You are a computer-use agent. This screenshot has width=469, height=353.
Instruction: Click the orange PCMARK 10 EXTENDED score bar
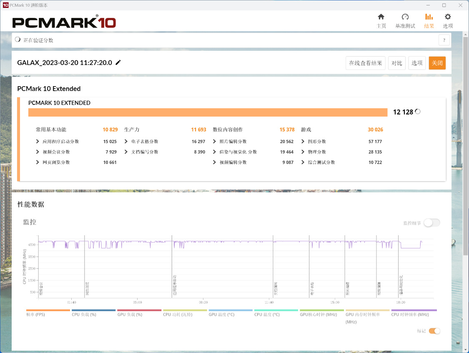click(x=208, y=112)
